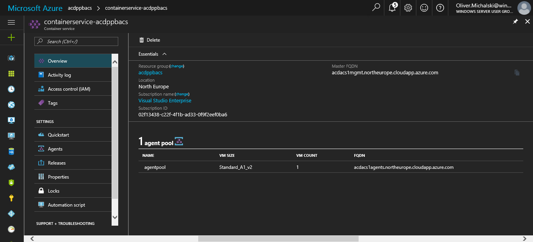
Task: Open Access control (IAM)
Action: tap(73, 89)
